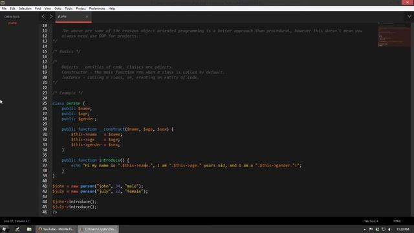Click the Line 37, Column 41 status text

tap(16, 221)
